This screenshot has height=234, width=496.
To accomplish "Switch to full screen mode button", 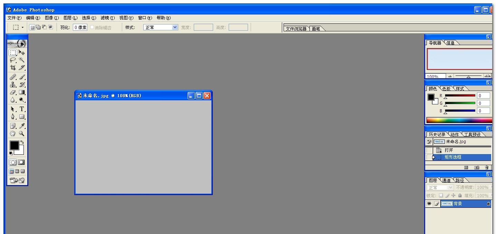I will click(x=23, y=171).
